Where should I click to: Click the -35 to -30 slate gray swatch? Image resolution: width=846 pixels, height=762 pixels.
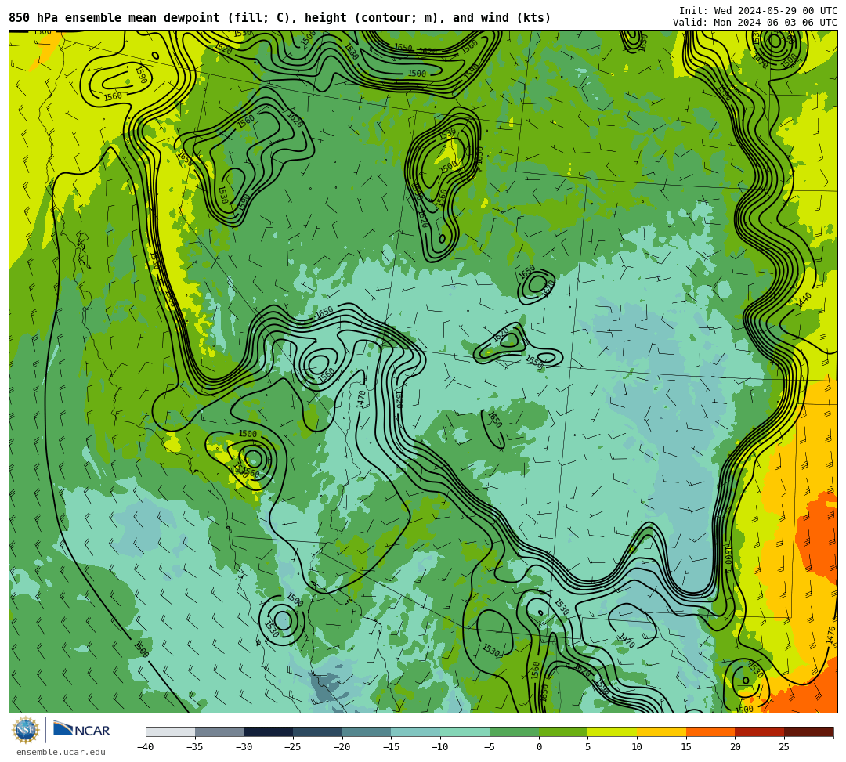click(219, 731)
